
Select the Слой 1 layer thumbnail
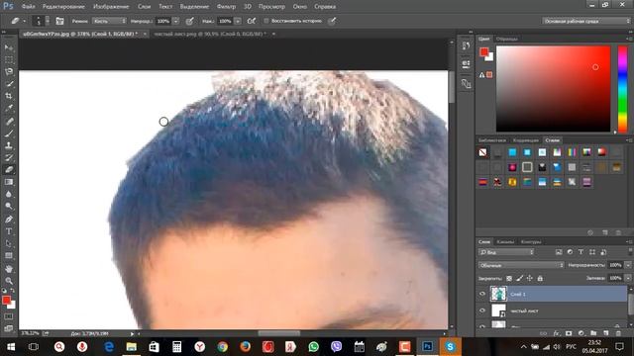tap(498, 294)
